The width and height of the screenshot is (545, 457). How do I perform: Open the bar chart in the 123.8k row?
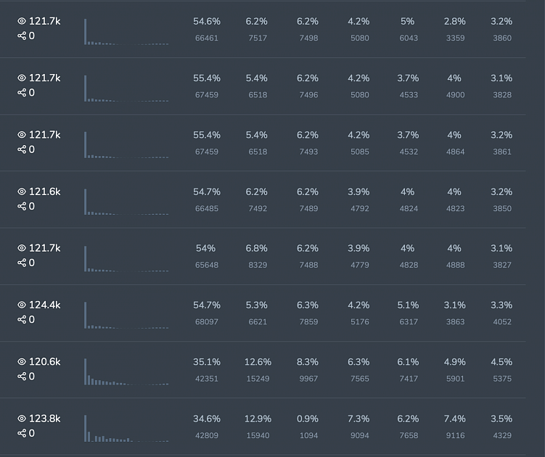pos(126,428)
